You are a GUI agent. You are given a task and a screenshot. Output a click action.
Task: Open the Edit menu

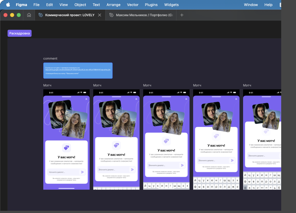(50, 5)
